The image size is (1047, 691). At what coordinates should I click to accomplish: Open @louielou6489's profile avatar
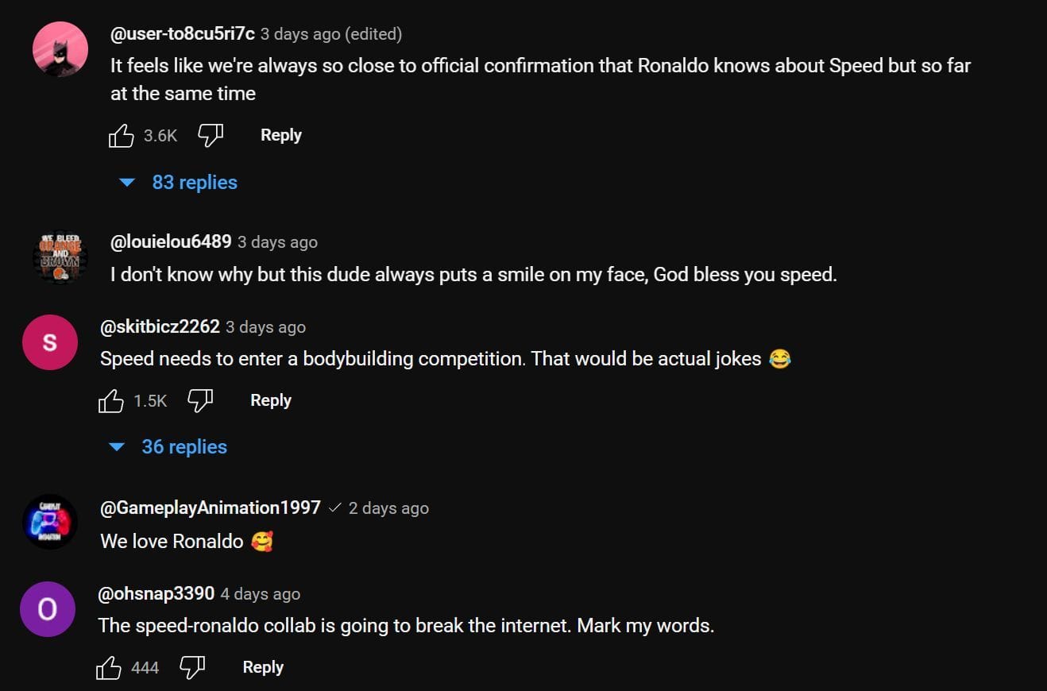[60, 257]
